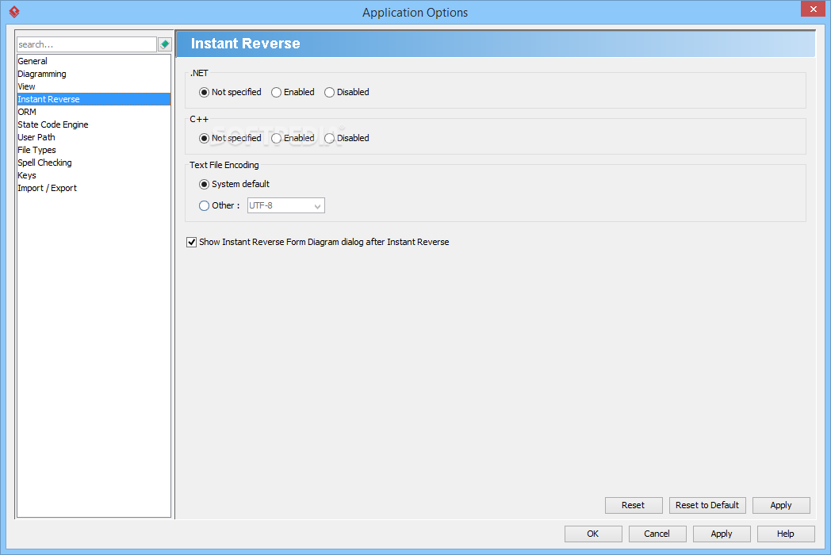Confirm with the OK button
The width and height of the screenshot is (831, 555).
[593, 534]
